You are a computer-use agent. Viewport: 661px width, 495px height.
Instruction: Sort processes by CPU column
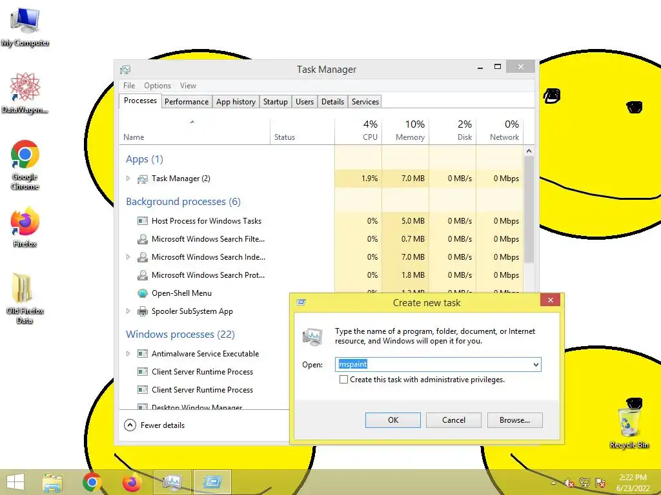(x=358, y=131)
